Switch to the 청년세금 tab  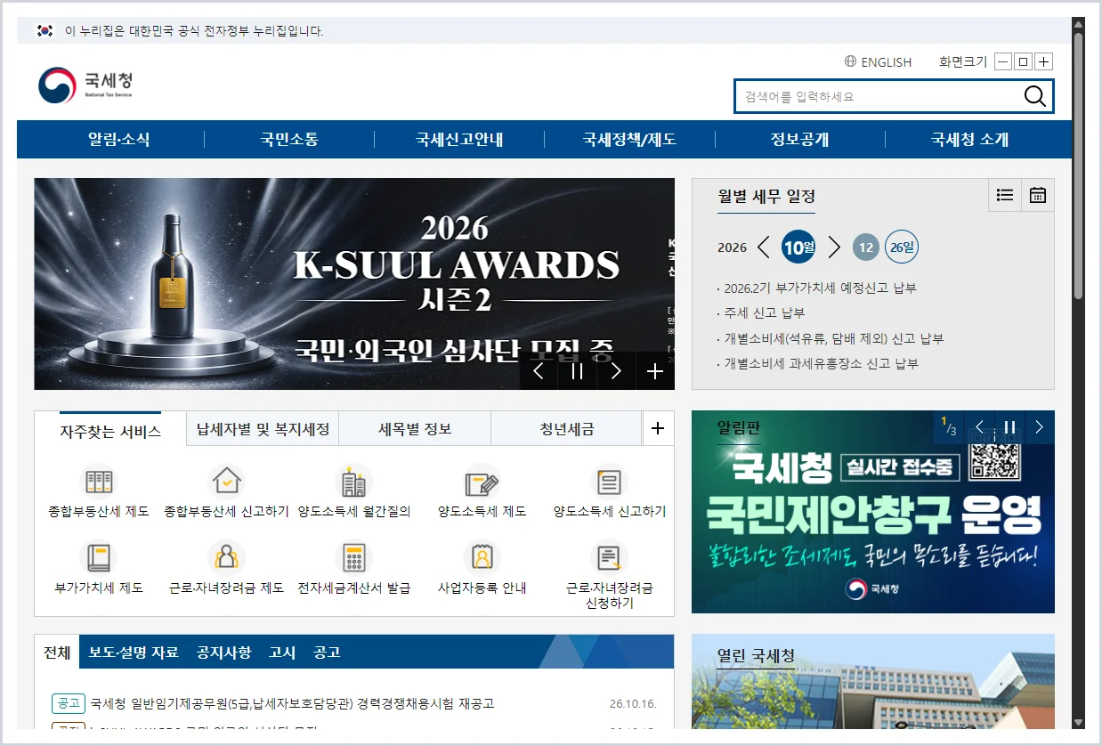click(x=566, y=429)
